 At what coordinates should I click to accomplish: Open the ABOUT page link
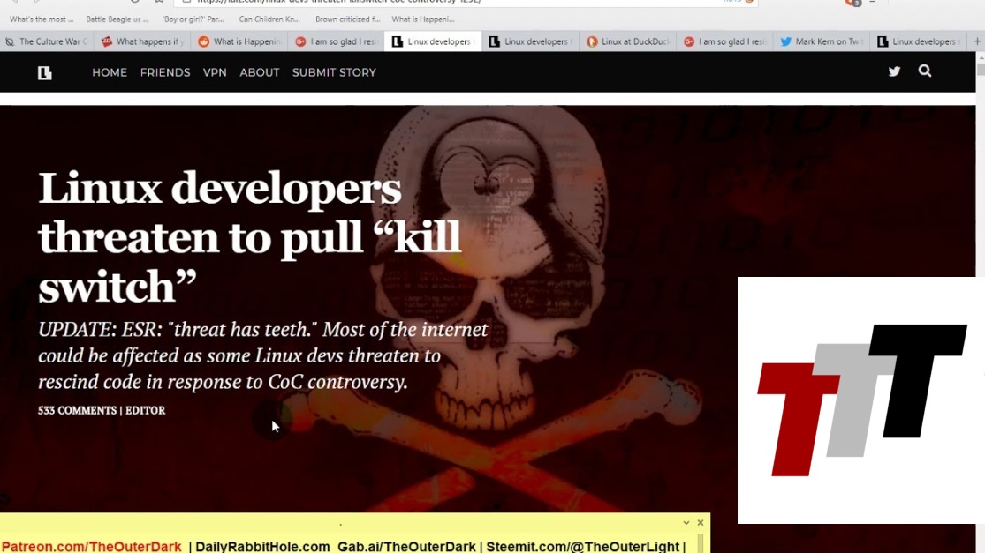point(260,72)
